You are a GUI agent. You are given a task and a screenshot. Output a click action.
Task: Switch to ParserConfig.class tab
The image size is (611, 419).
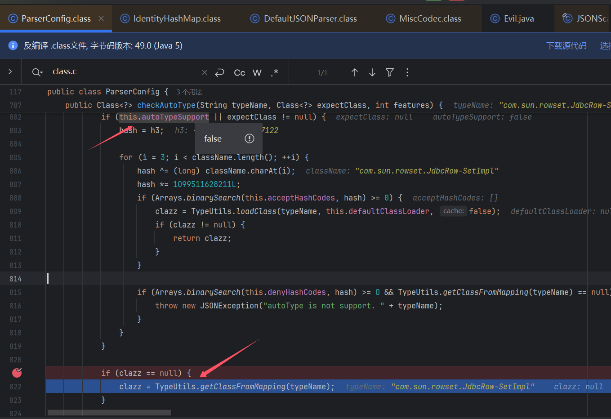[x=56, y=18]
